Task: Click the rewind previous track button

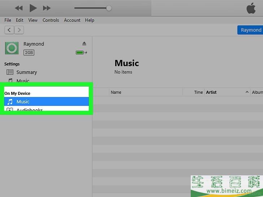Action: point(19,8)
